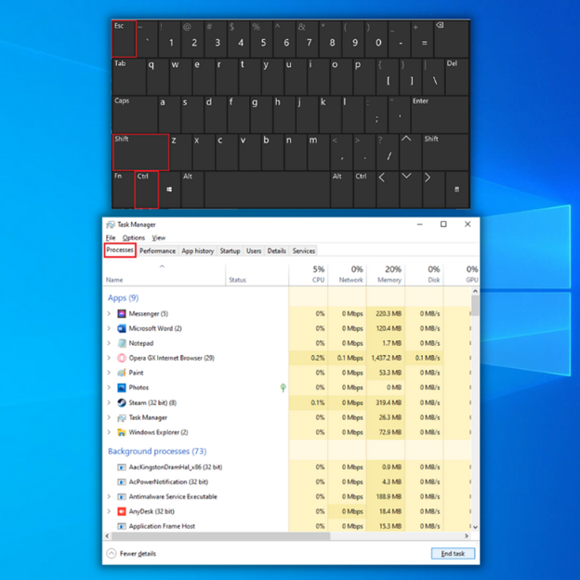Screen dimensions: 580x580
Task: Sort processes by CPU column
Action: (309, 274)
